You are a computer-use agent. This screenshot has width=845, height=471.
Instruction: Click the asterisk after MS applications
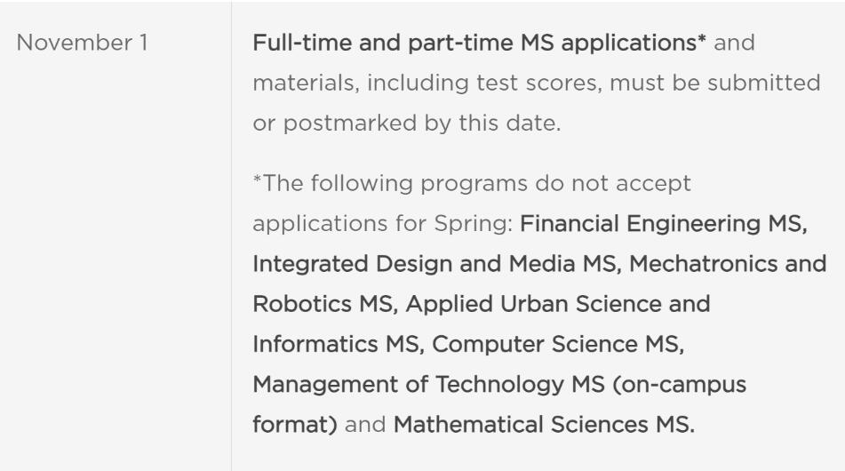coord(702,39)
